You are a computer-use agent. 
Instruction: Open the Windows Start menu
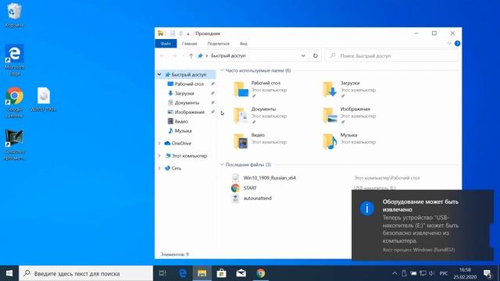[x=9, y=273]
